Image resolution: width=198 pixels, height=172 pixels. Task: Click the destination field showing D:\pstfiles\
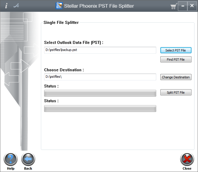click(100, 77)
